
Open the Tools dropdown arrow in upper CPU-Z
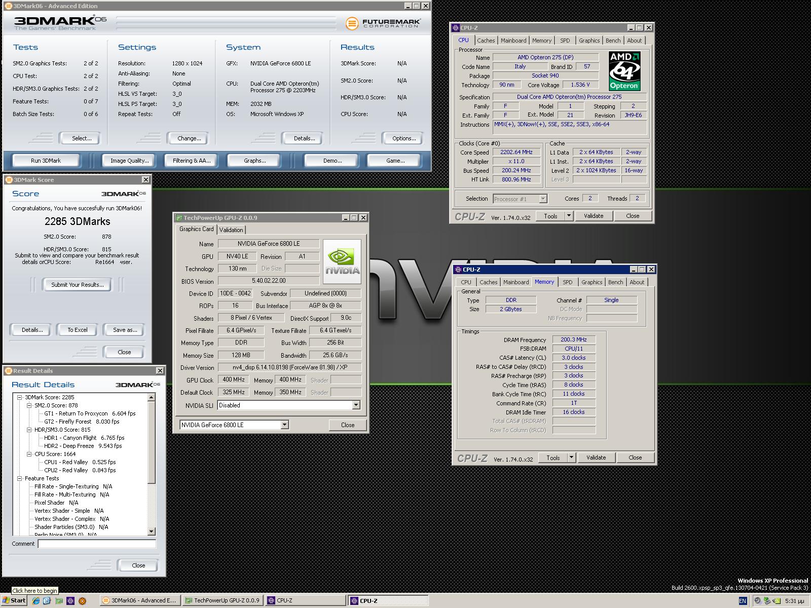569,216
